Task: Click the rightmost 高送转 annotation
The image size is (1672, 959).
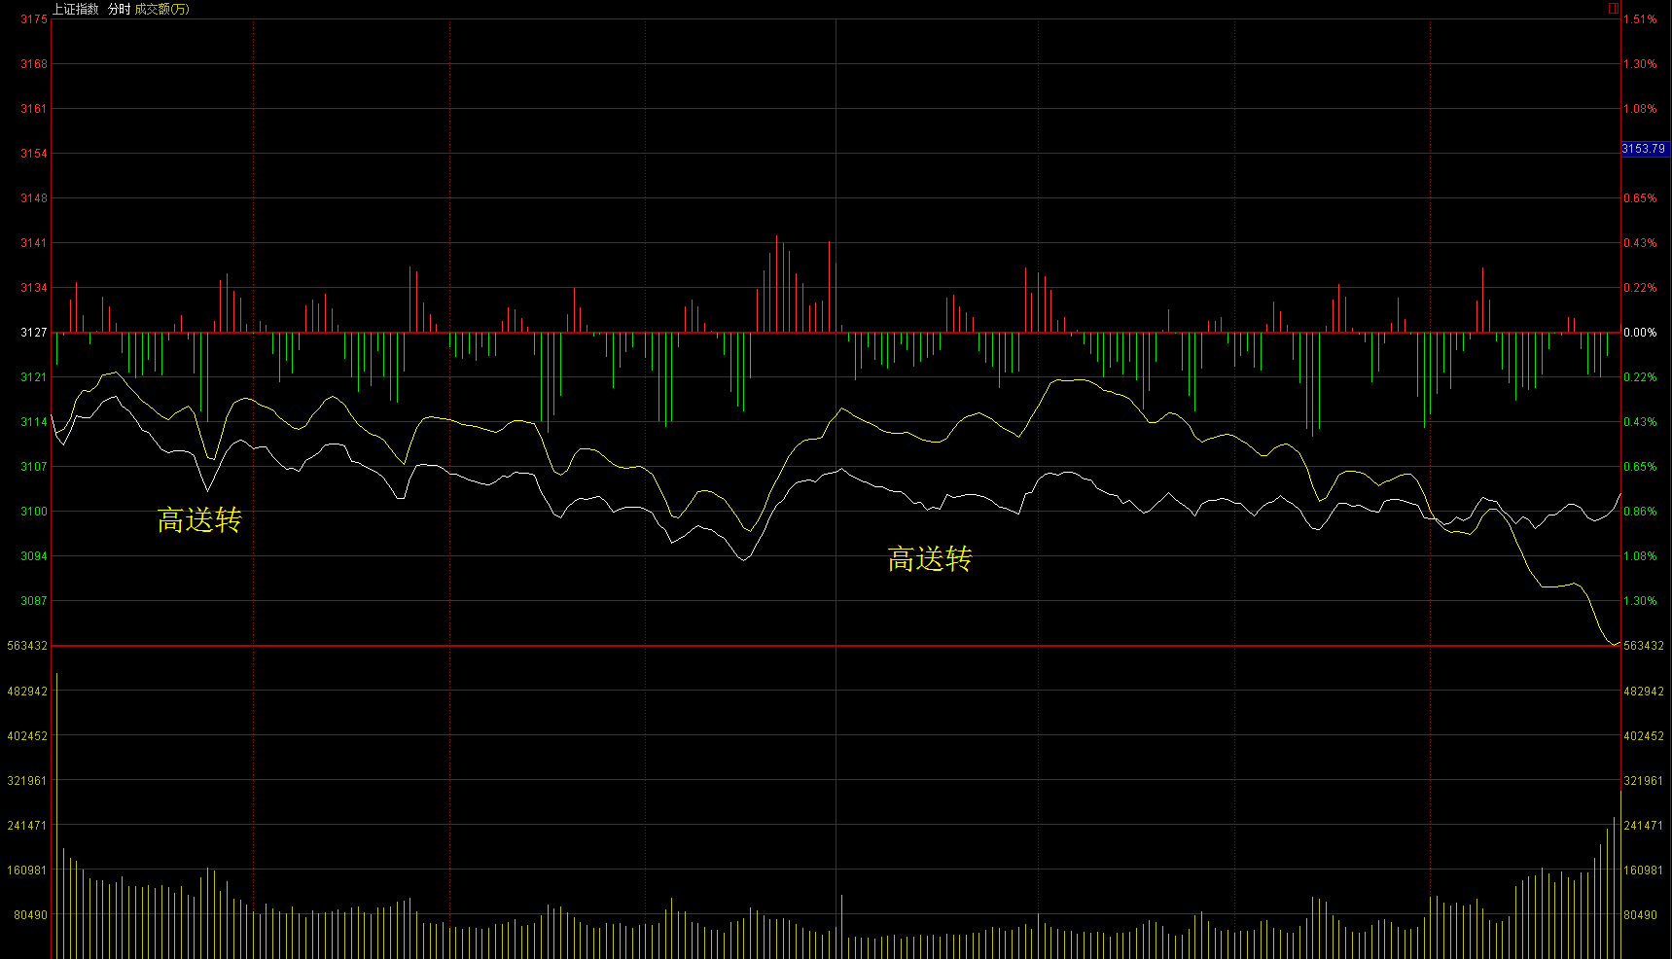Action: click(x=929, y=559)
